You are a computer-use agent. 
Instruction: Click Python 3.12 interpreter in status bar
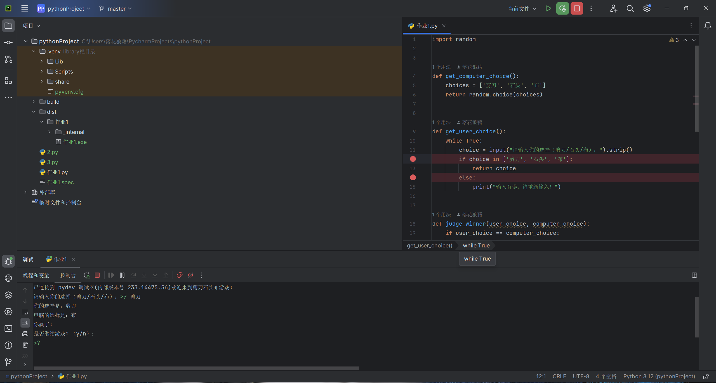659,376
